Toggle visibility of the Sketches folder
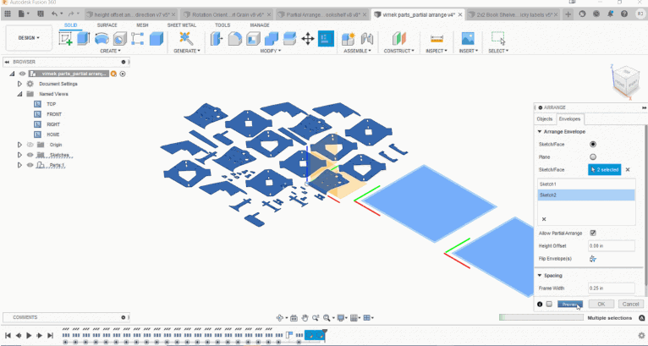 [x=30, y=155]
